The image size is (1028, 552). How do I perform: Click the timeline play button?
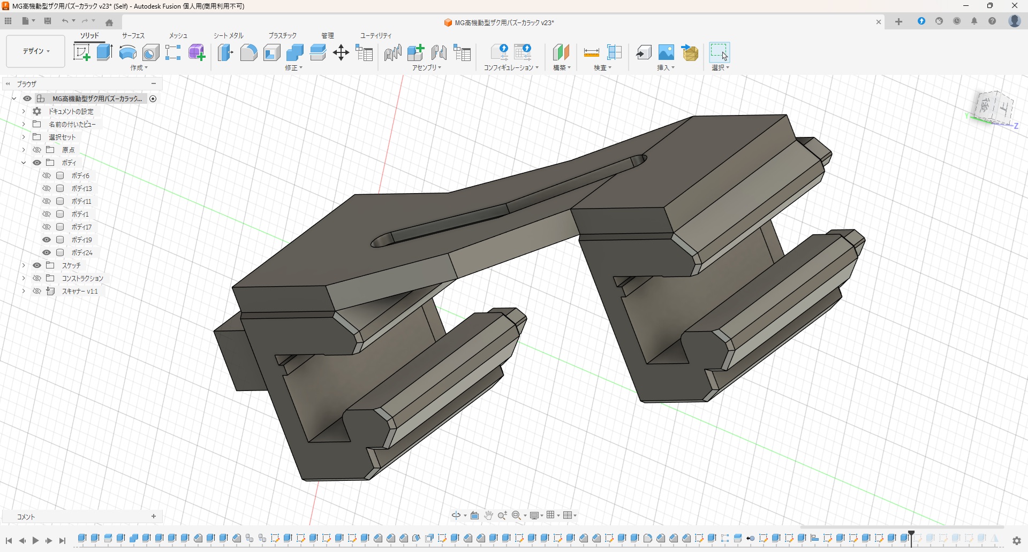pyautogui.click(x=35, y=541)
